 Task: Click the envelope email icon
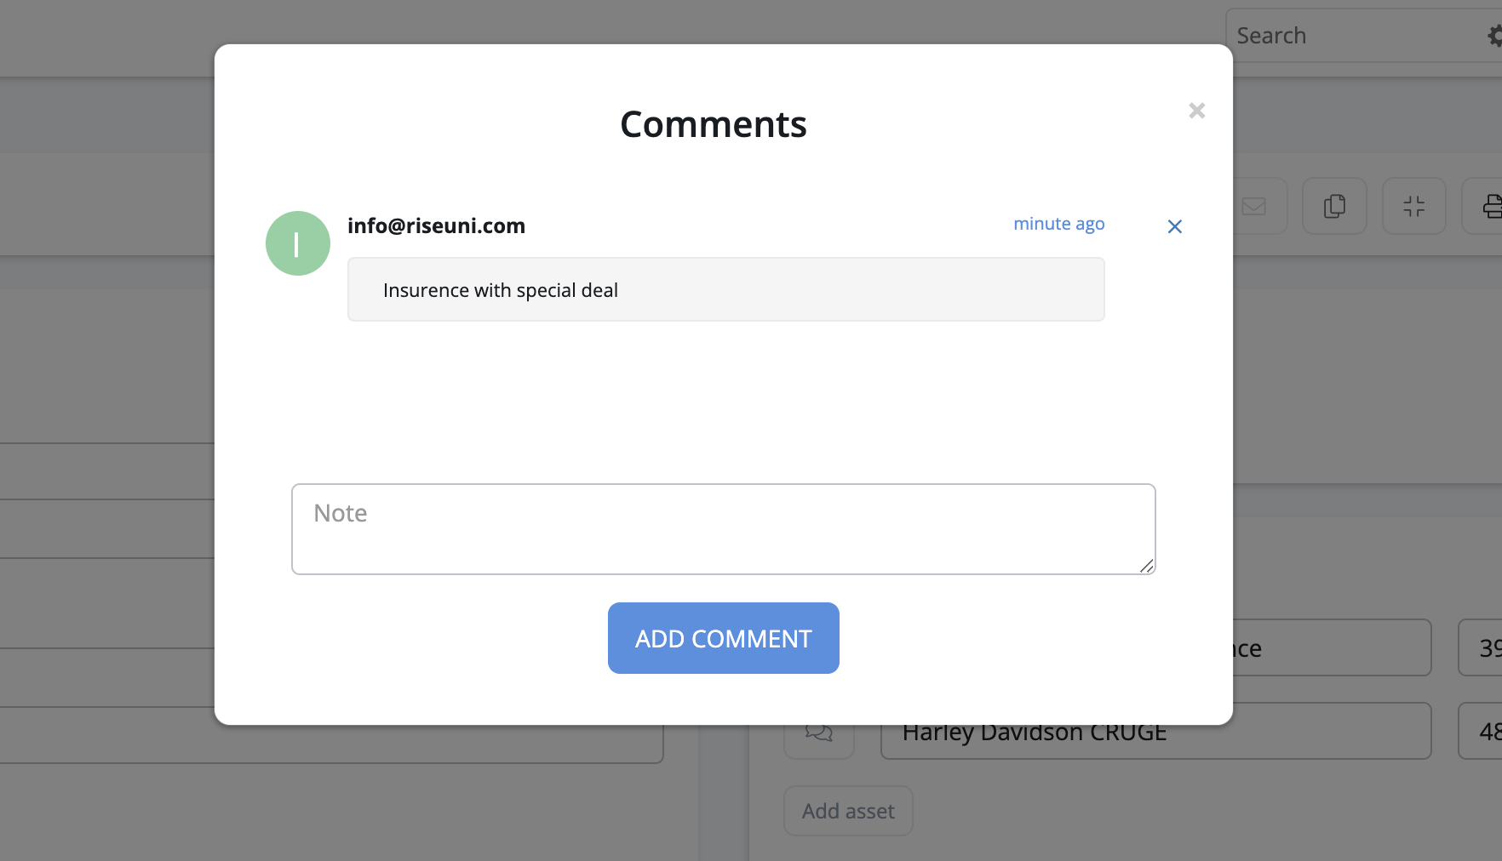pos(1255,206)
